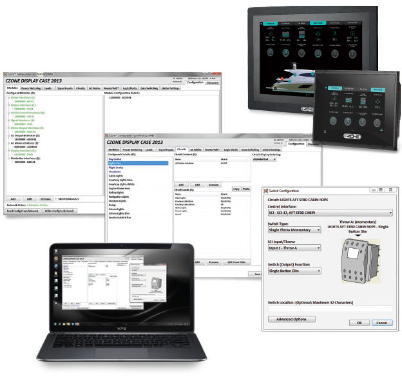402x386 pixels.
Task: Confirm Switch Configuration with OK
Action: [359, 323]
